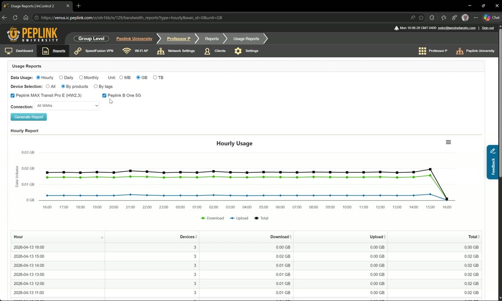The width and height of the screenshot is (502, 301).
Task: Toggle Total series in legend
Action: (261, 218)
